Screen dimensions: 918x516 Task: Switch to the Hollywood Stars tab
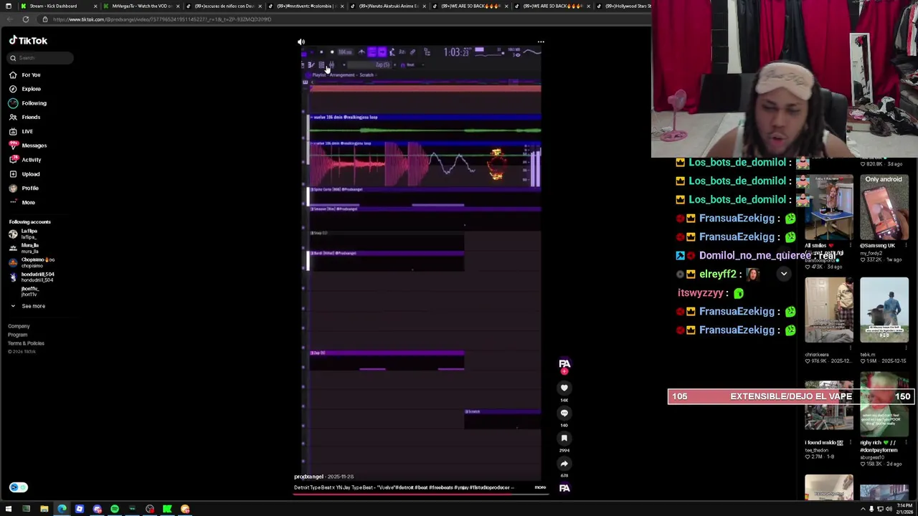coord(624,6)
